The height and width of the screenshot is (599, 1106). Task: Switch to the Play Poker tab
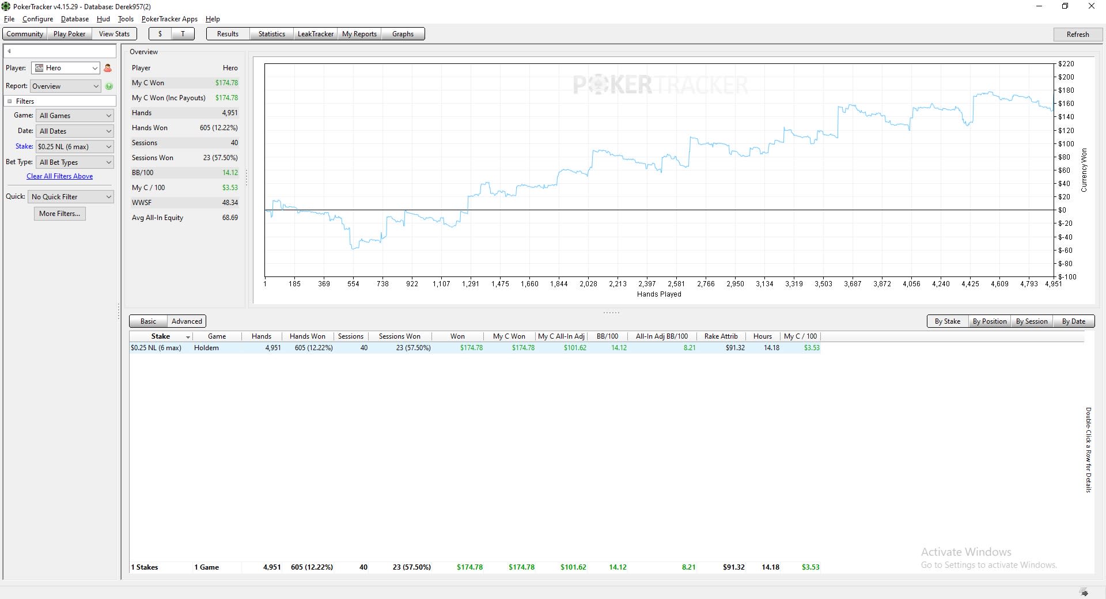(x=69, y=34)
